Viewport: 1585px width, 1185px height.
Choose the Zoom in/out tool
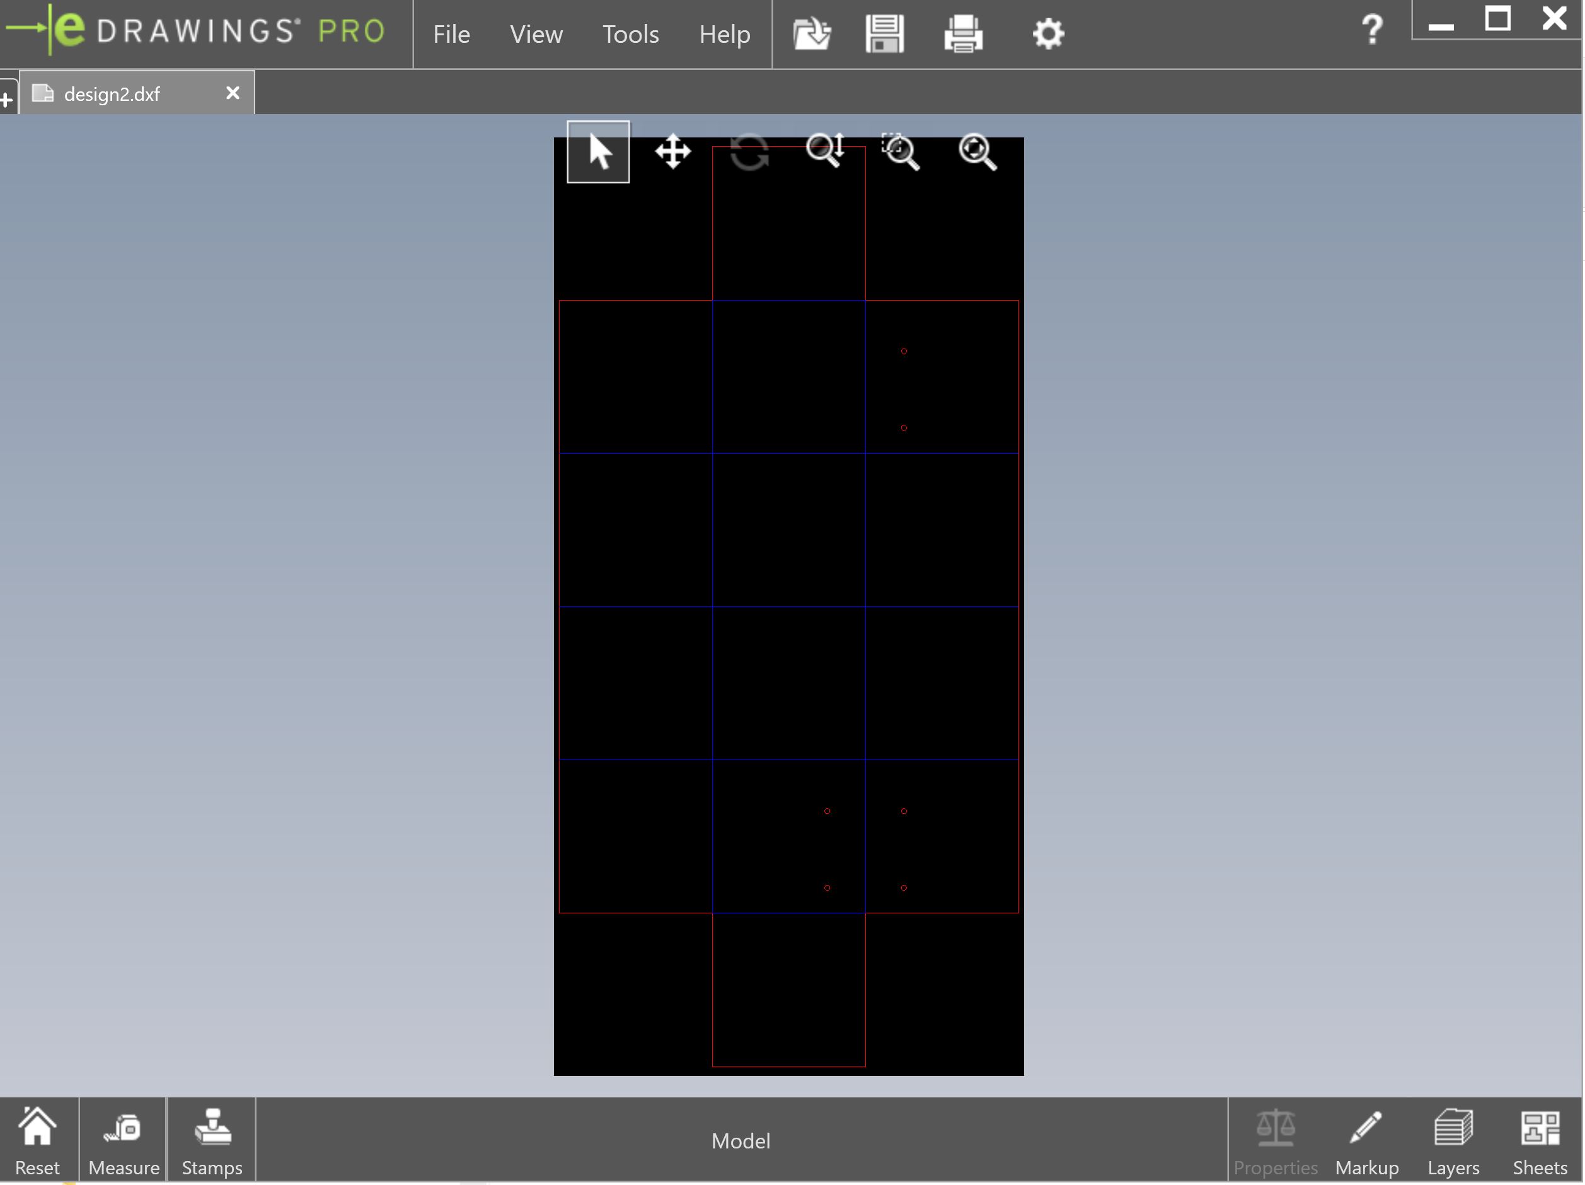pyautogui.click(x=826, y=151)
